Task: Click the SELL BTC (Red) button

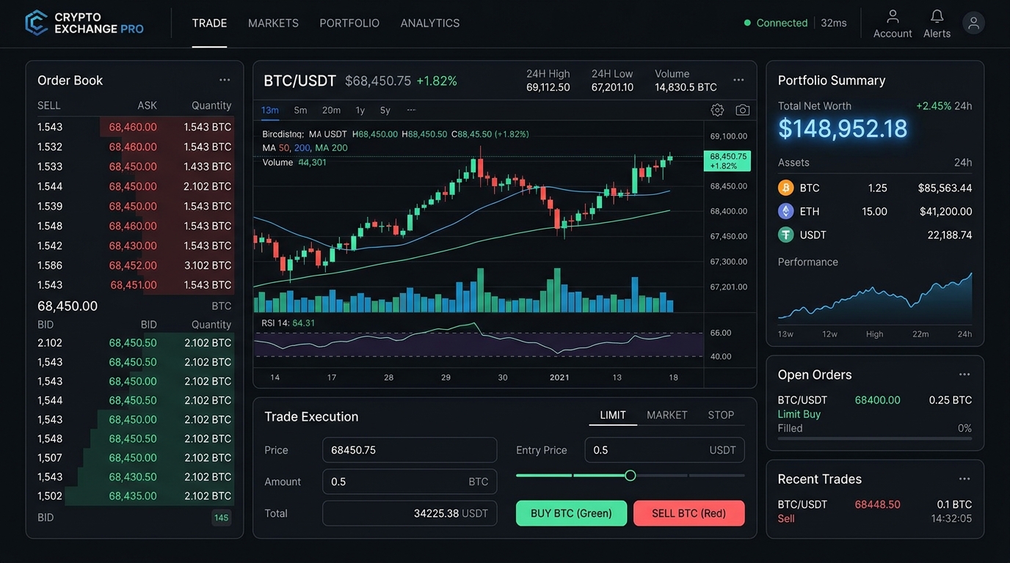Action: (x=689, y=513)
